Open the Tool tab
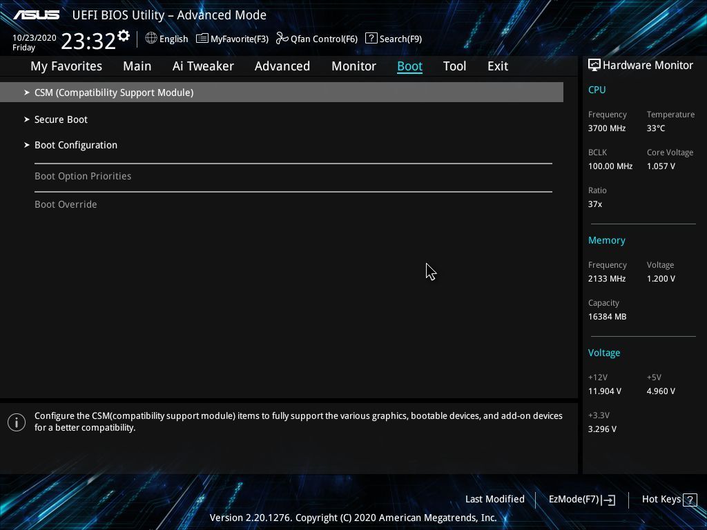Viewport: 707px width, 530px height. pos(454,66)
